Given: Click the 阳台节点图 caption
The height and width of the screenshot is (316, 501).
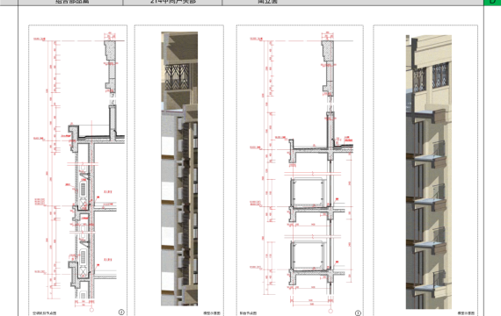Looking at the screenshot, I should pos(248,313).
